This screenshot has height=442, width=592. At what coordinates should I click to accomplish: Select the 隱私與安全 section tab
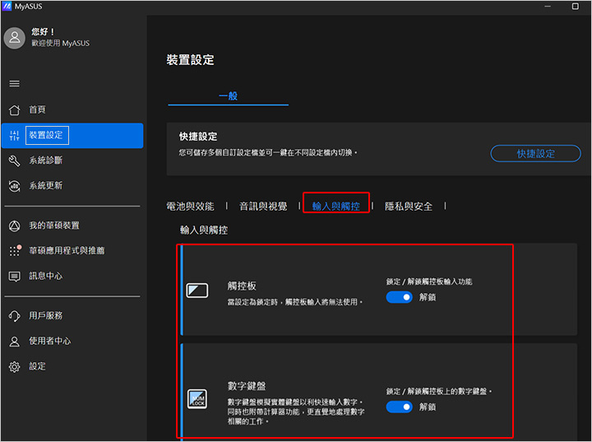tap(409, 207)
